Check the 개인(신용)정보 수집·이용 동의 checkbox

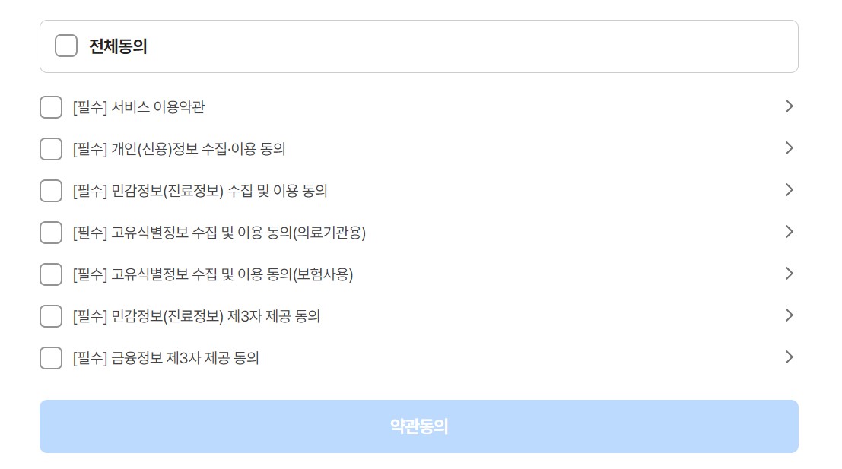point(50,149)
